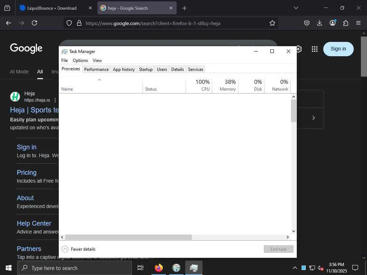Open Heja Pricing sitelink
367x275 pixels.
coord(27,173)
